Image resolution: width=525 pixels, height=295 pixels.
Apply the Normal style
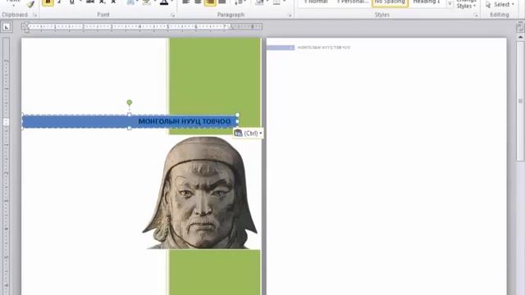pos(316,2)
